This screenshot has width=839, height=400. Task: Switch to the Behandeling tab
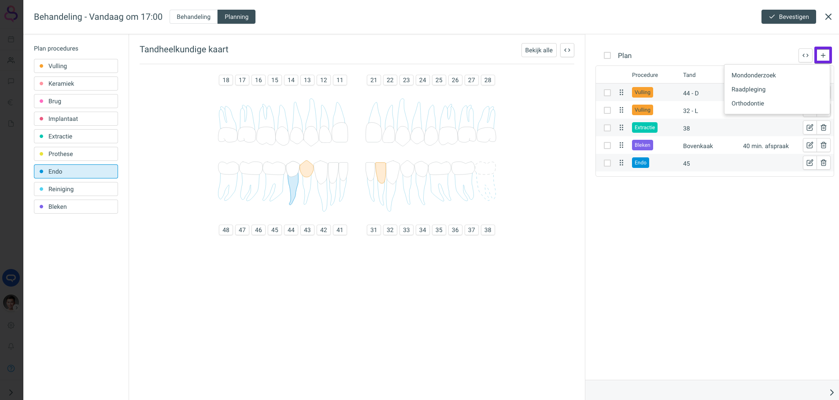click(x=193, y=17)
